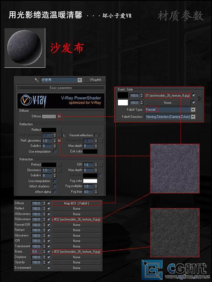Click the Falloff side white color swatch

[123, 102]
